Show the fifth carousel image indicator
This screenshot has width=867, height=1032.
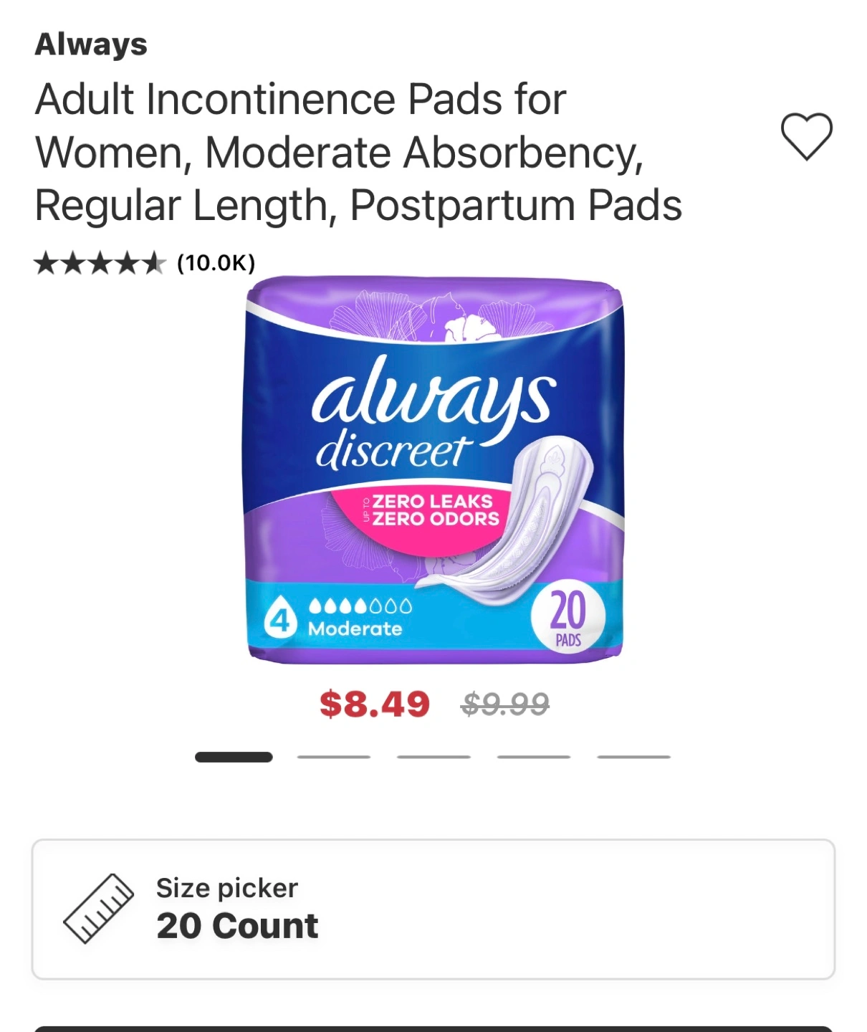[634, 757]
